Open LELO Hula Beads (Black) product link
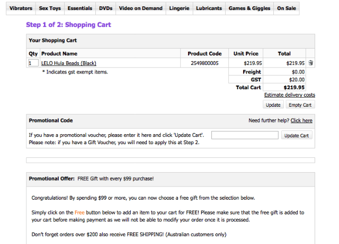Screen dimensions: 339x244 69,63
